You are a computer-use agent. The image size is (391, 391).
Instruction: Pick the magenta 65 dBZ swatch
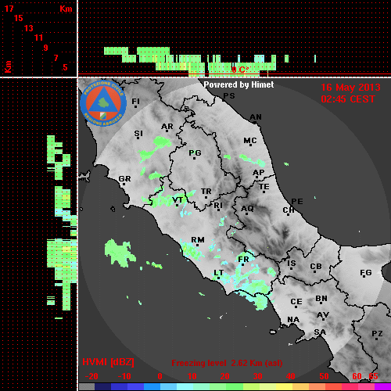coord(382,386)
